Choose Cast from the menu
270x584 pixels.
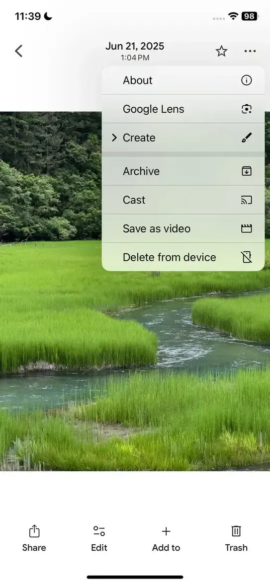(183, 200)
